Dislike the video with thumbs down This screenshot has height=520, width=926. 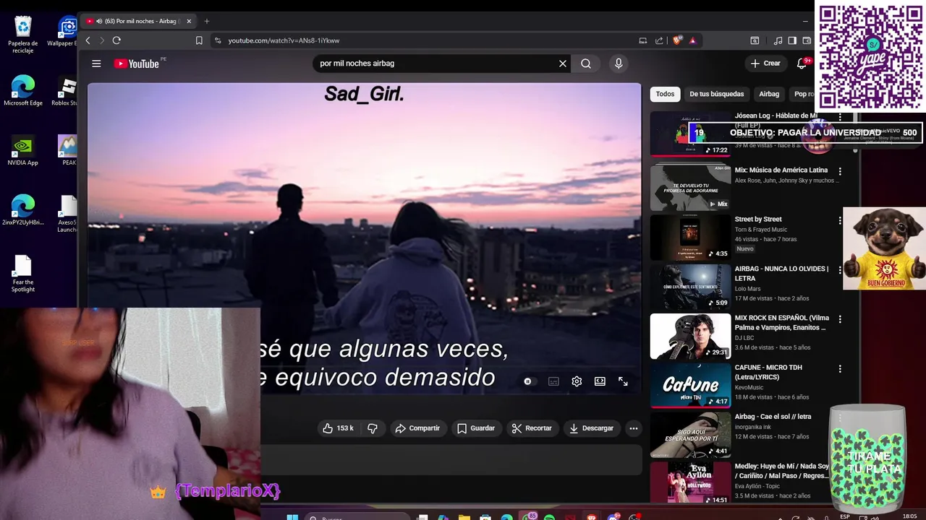pos(373,428)
